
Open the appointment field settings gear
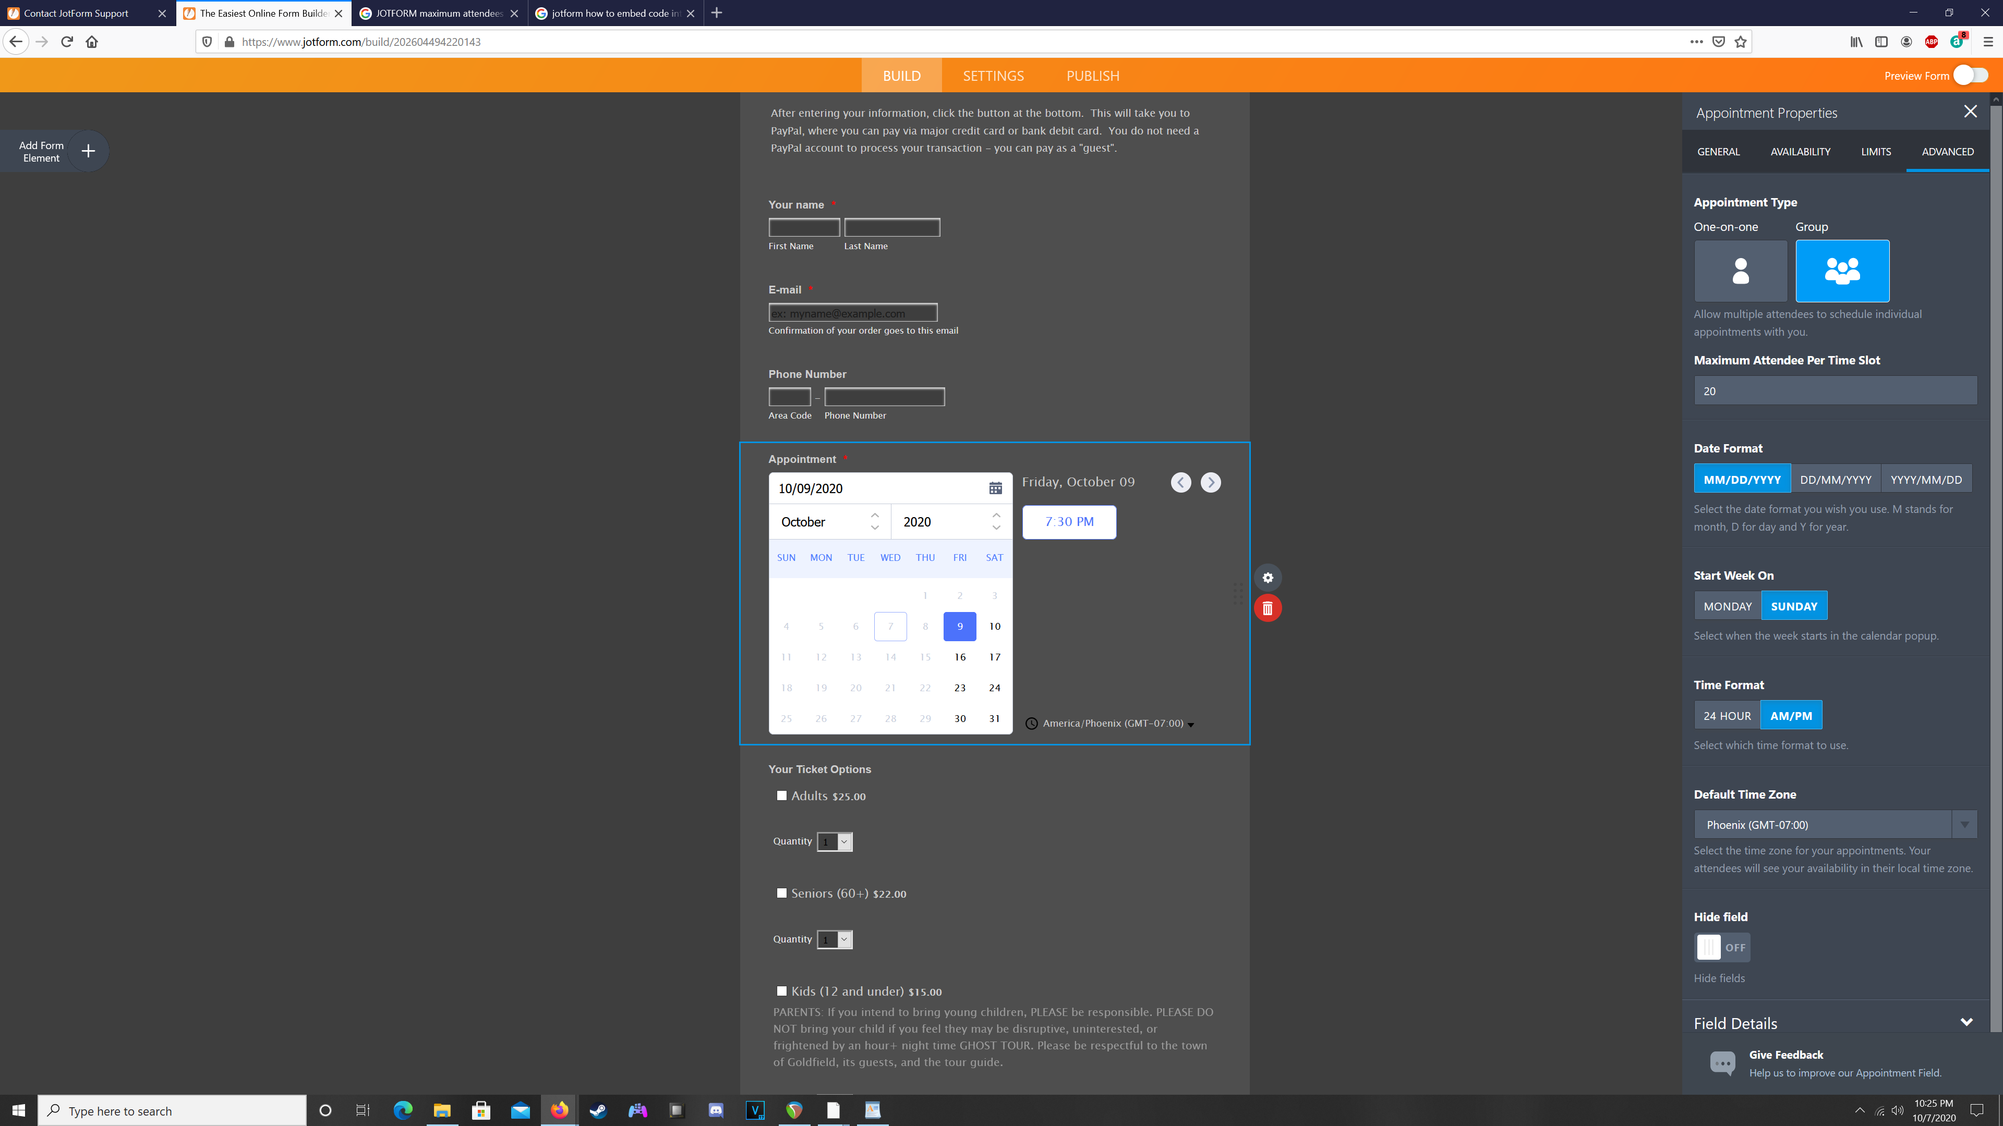(x=1268, y=578)
